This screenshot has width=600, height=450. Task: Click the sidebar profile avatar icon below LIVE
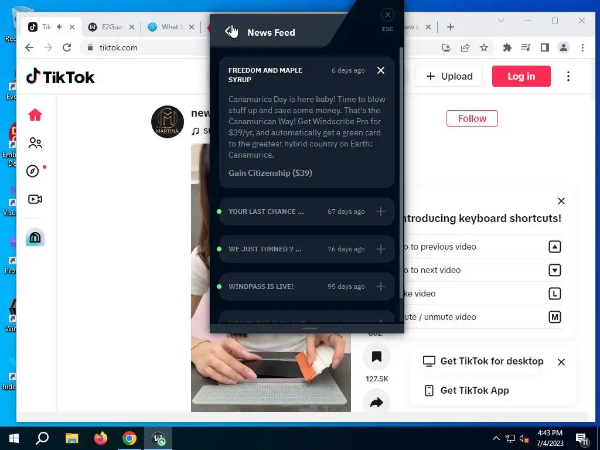coord(35,238)
